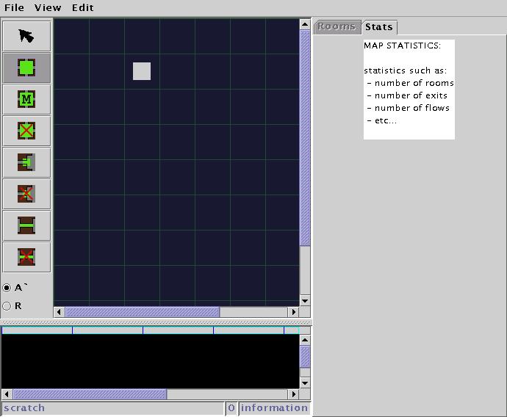
Task: Click the information status field
Action: coord(275,408)
